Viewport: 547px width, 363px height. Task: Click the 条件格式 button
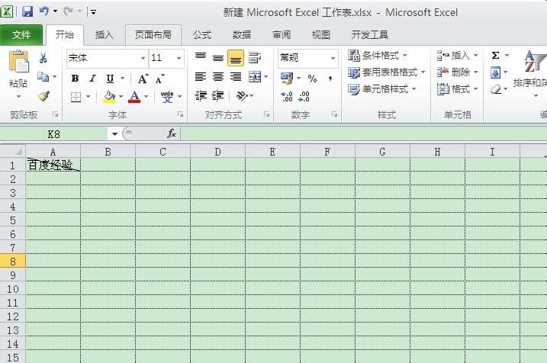[378, 56]
